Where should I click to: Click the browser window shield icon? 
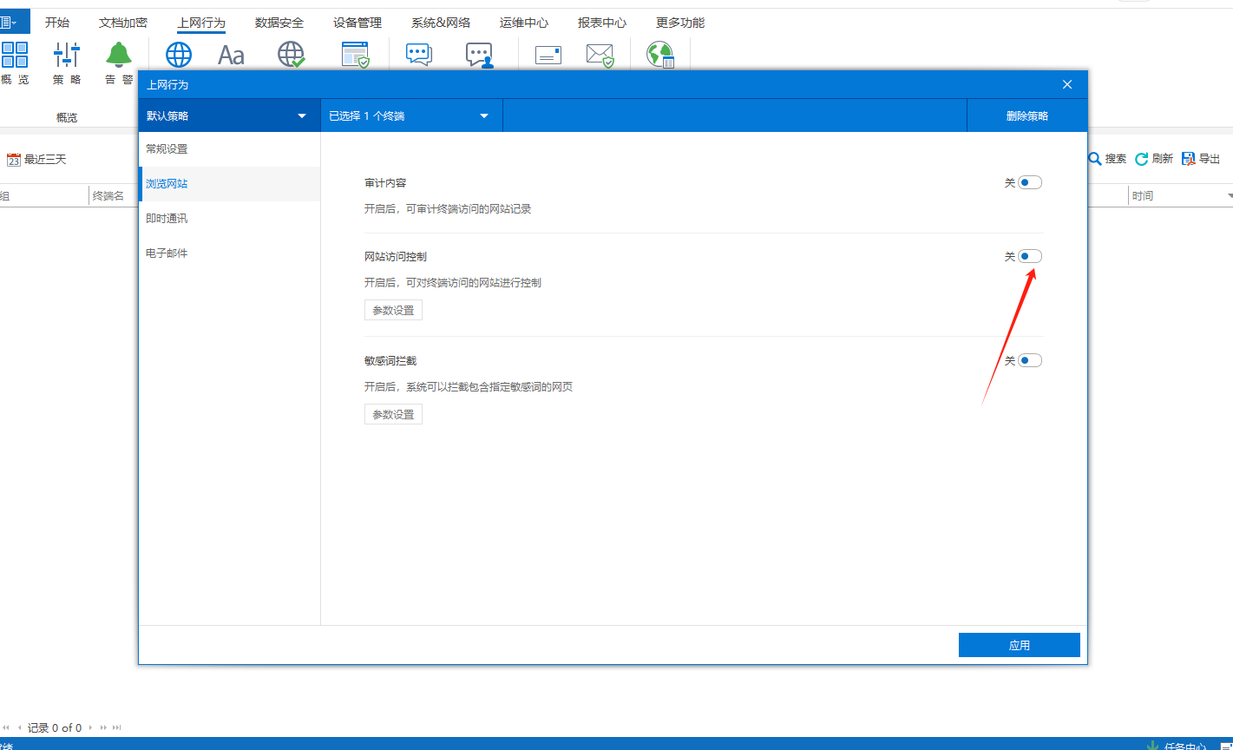[355, 55]
